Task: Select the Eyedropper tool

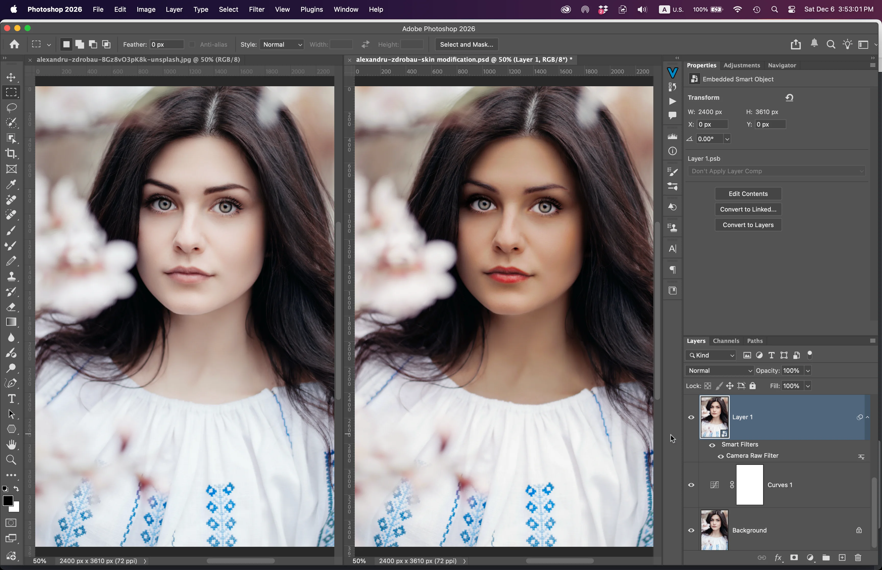Action: pos(11,184)
